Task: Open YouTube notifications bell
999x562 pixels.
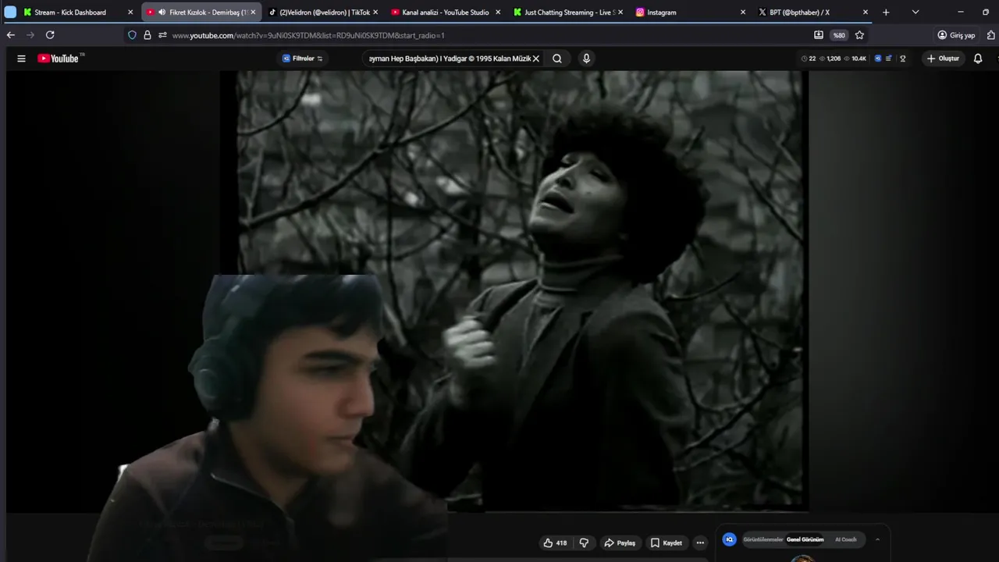Action: click(978, 59)
